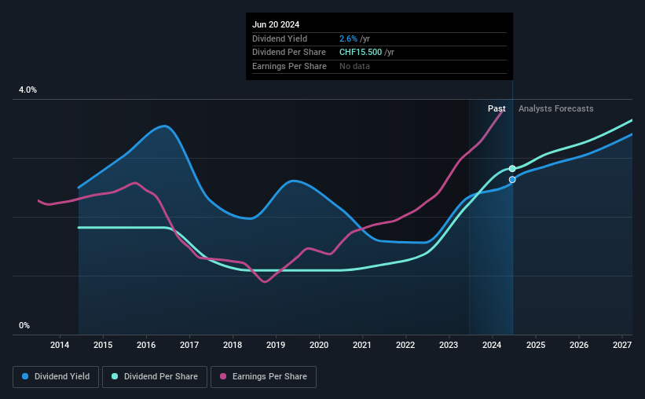Click the 2.6% dividend yield value
The image size is (645, 399).
point(348,38)
